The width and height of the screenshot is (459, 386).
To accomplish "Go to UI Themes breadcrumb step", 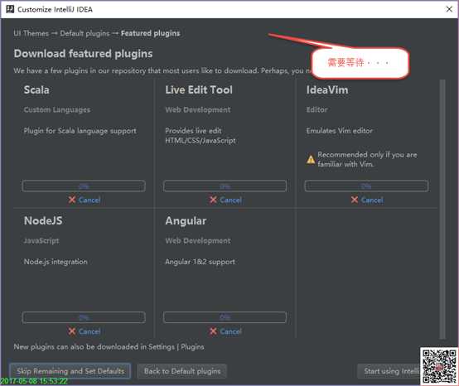I will 31,33.
